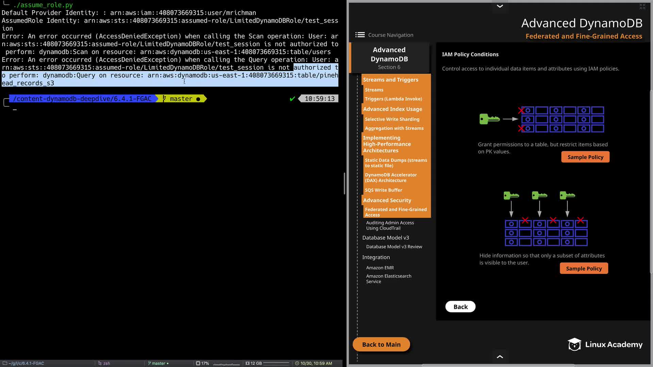Click the Back to Main button
Image resolution: width=653 pixels, height=367 pixels.
tap(381, 344)
